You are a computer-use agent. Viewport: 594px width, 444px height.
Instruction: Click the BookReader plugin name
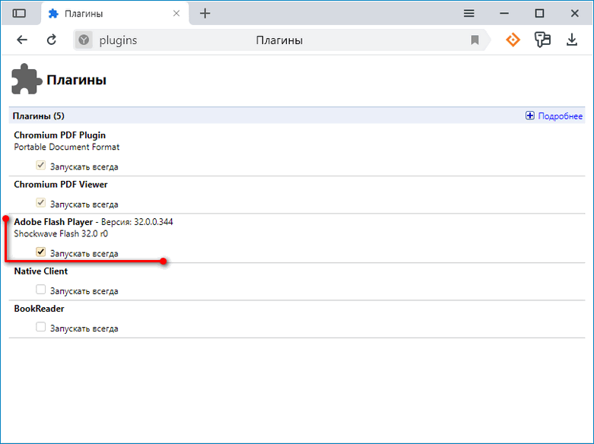(39, 309)
